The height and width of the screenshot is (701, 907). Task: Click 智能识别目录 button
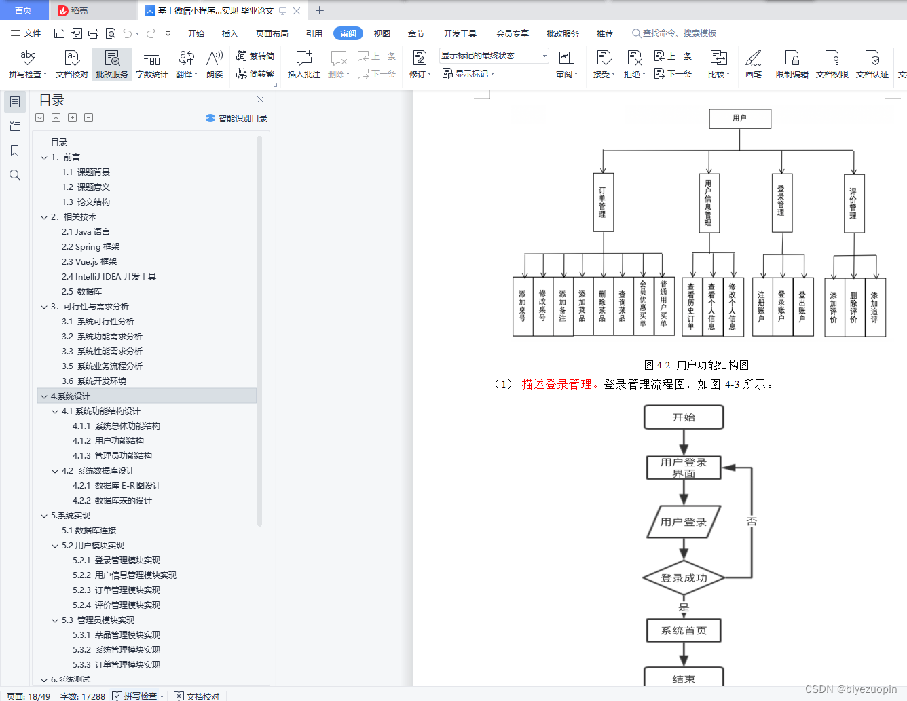pyautogui.click(x=236, y=118)
